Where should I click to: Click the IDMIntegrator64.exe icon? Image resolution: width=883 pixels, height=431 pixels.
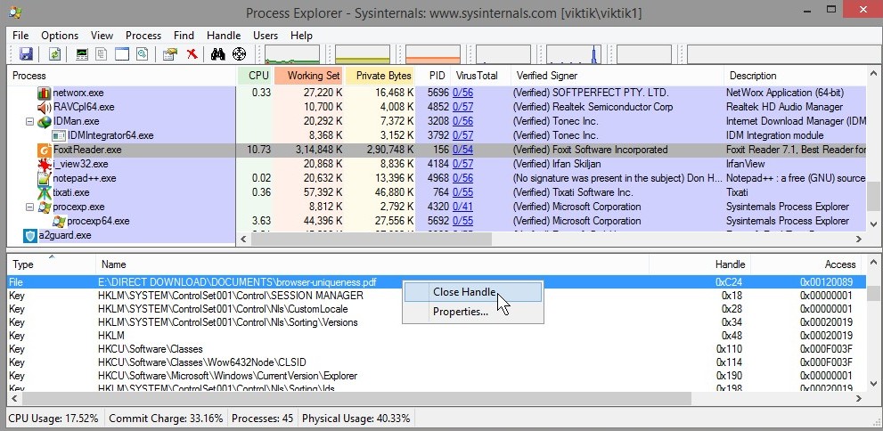pos(59,135)
